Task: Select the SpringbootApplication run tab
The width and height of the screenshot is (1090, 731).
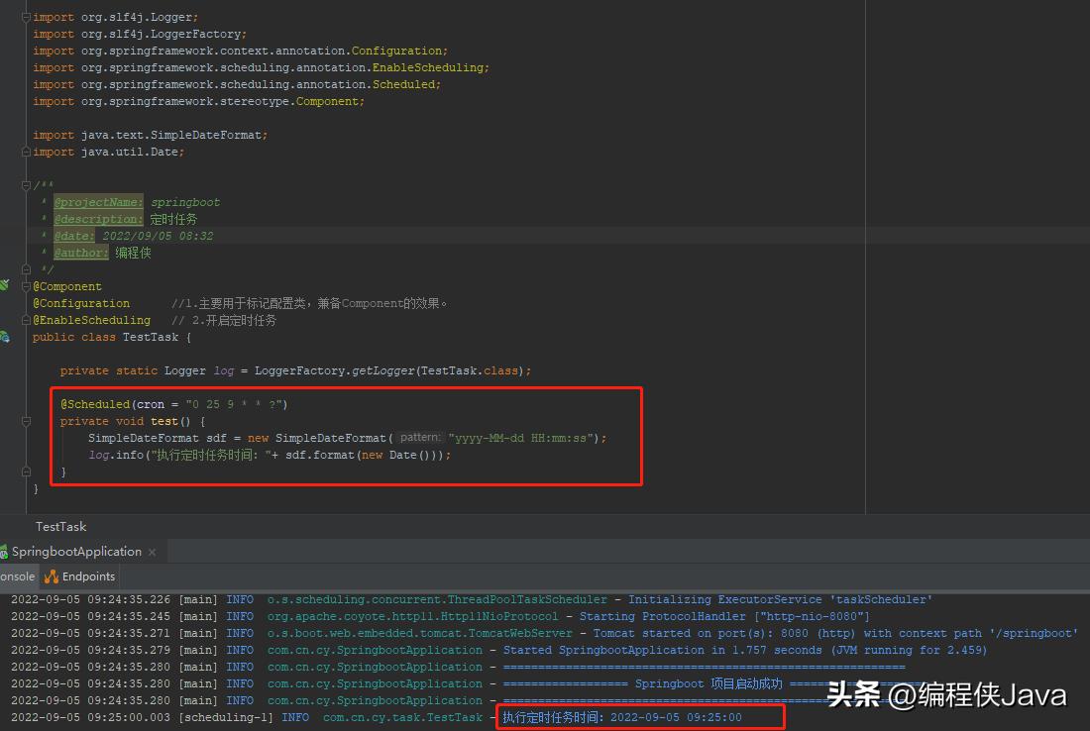Action: [76, 552]
